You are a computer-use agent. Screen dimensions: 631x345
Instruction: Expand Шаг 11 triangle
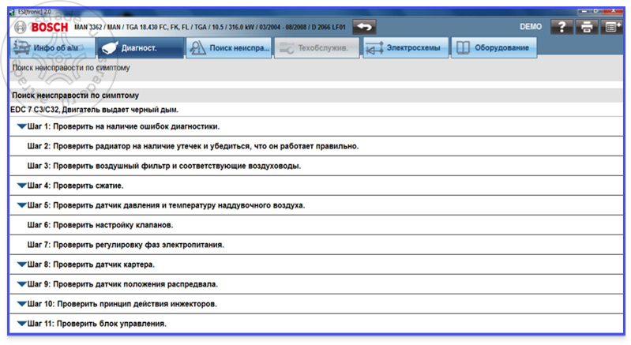22,323
